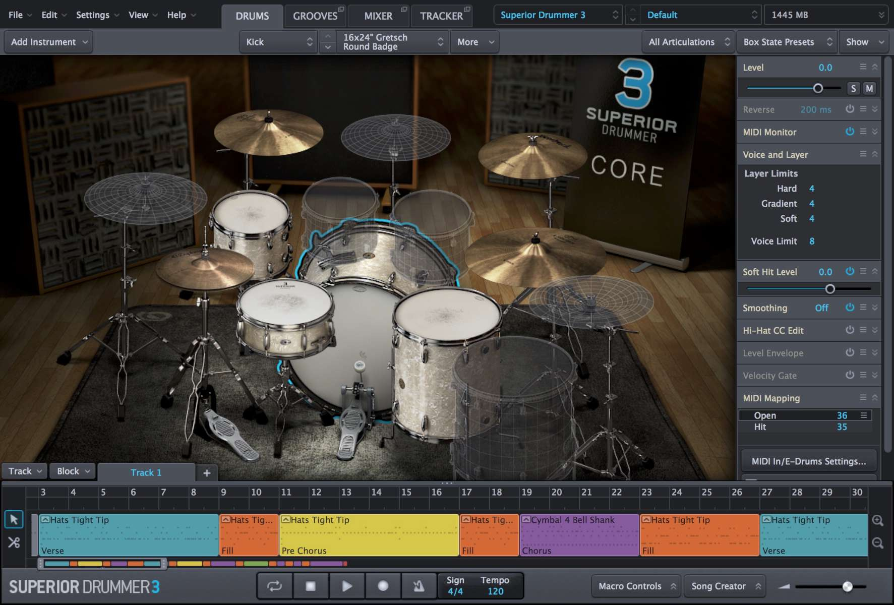Open the Settings menu
Screen dimensions: 894x605
tap(93, 15)
